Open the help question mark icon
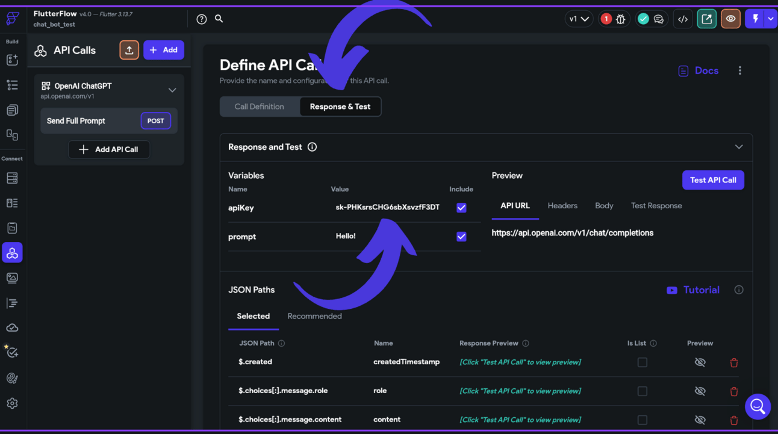The width and height of the screenshot is (778, 434). (x=202, y=19)
